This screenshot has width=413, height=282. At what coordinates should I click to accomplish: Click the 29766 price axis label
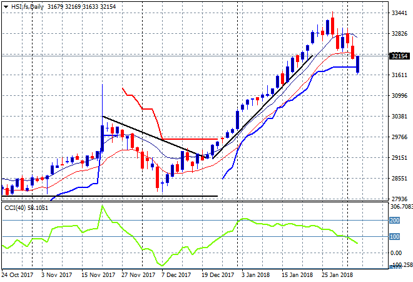(399, 137)
